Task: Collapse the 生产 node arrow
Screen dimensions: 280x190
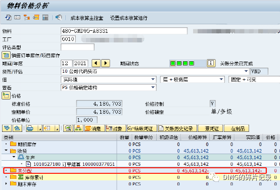Action: click(x=14, y=157)
